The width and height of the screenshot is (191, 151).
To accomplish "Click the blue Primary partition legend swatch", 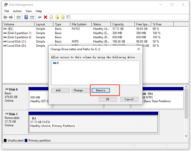I will pos(26,140).
